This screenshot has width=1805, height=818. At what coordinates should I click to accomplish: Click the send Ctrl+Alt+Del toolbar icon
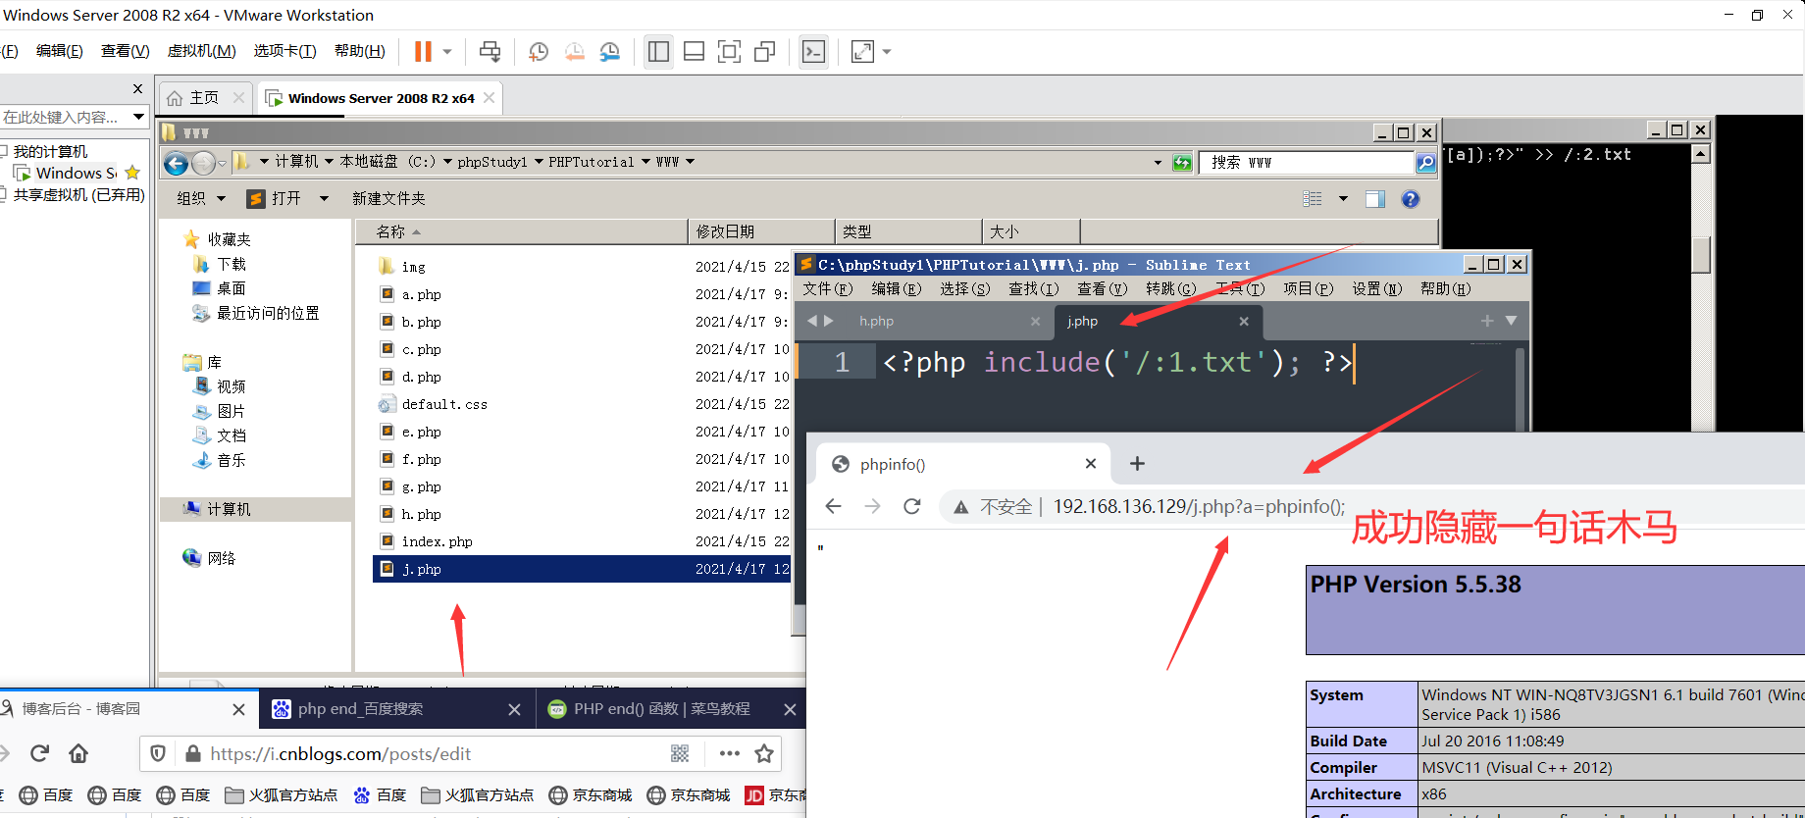[x=490, y=52]
